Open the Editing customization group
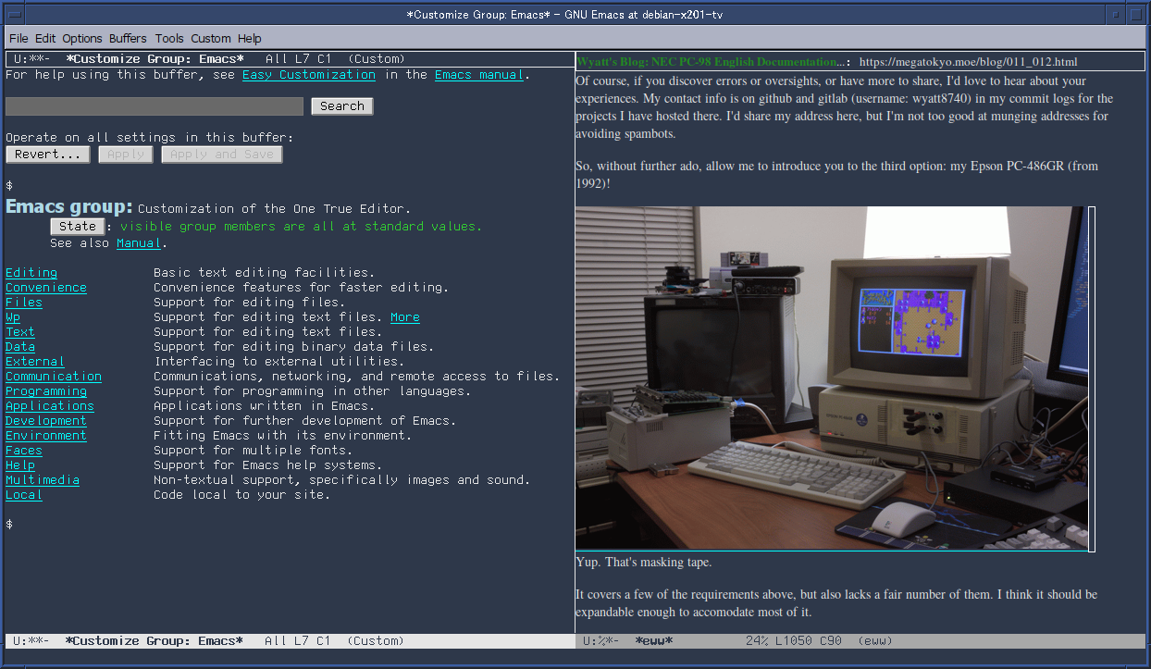This screenshot has width=1151, height=669. [31, 273]
